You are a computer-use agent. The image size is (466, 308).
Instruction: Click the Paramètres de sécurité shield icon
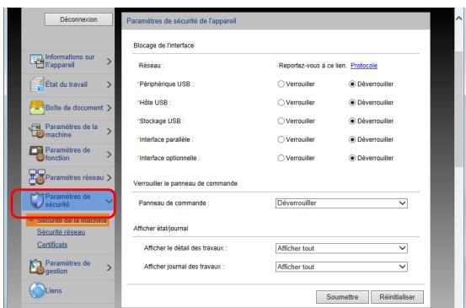[37, 200]
